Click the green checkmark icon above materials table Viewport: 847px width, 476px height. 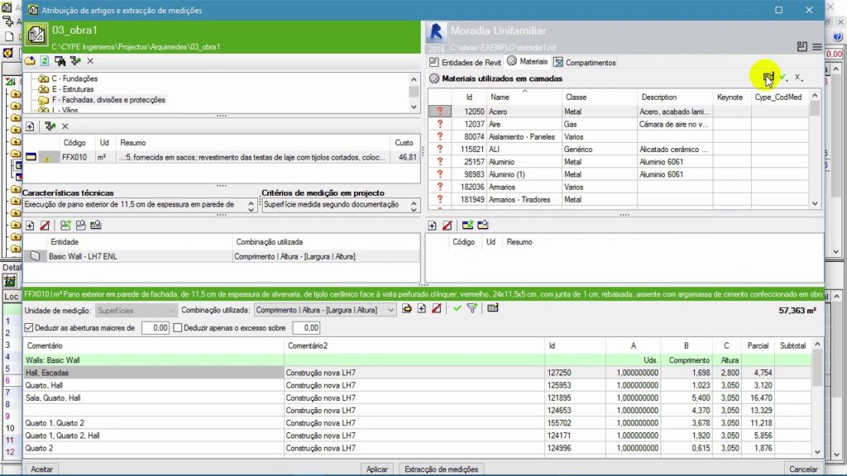782,78
